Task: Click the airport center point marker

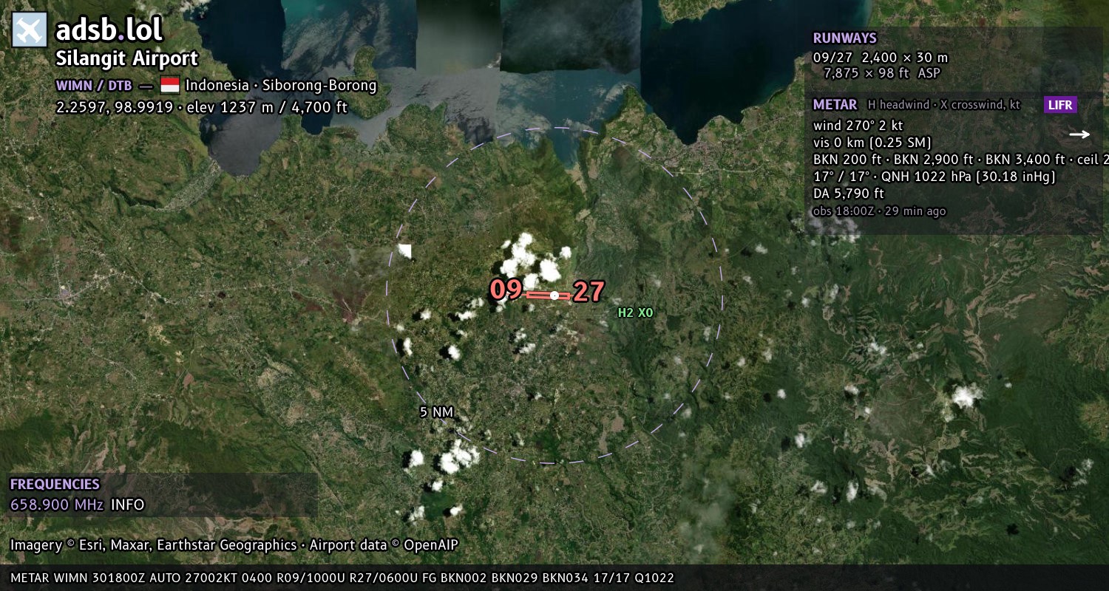Action: 554,295
